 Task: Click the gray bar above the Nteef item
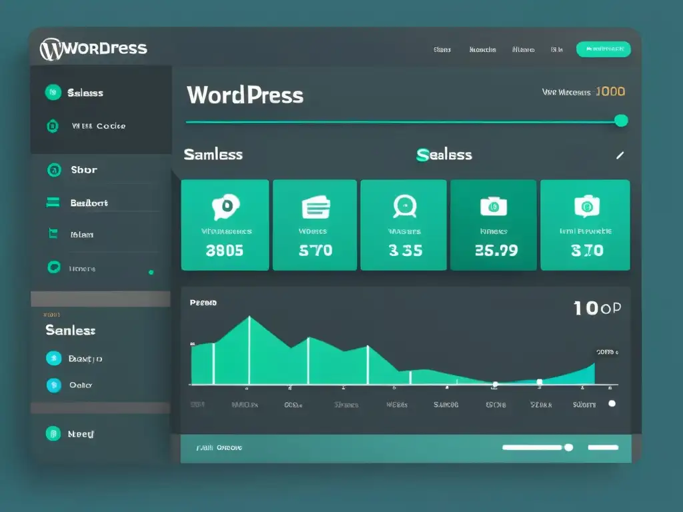click(101, 407)
